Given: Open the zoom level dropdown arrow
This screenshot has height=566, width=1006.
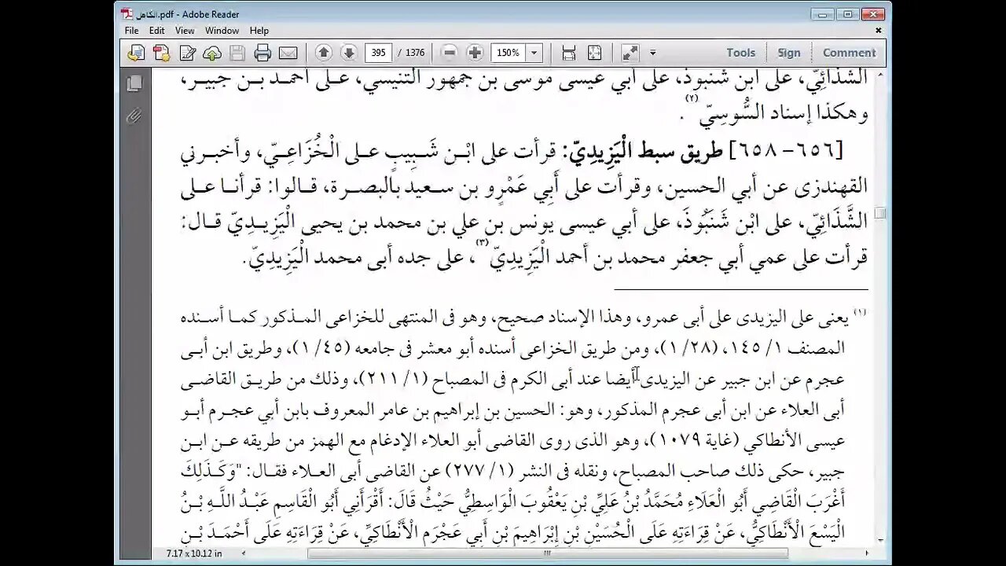Looking at the screenshot, I should 534,53.
